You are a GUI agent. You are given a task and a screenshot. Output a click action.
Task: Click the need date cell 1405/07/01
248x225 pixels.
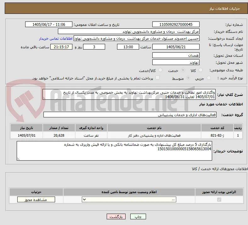click(x=26, y=135)
